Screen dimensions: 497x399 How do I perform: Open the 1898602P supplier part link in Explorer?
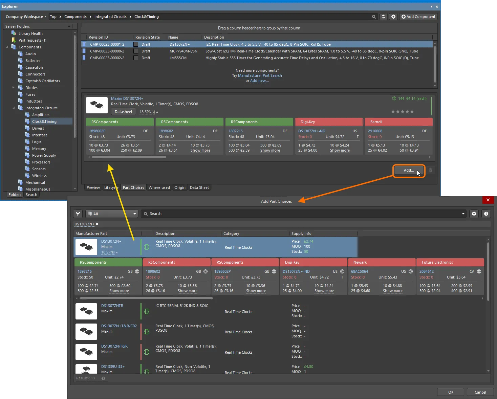(97, 131)
